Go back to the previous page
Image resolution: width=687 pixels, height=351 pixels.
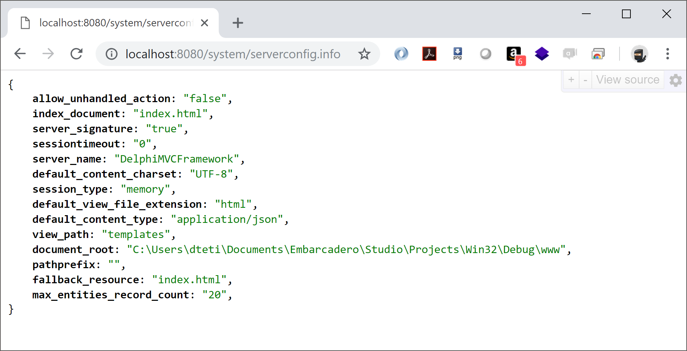[20, 54]
